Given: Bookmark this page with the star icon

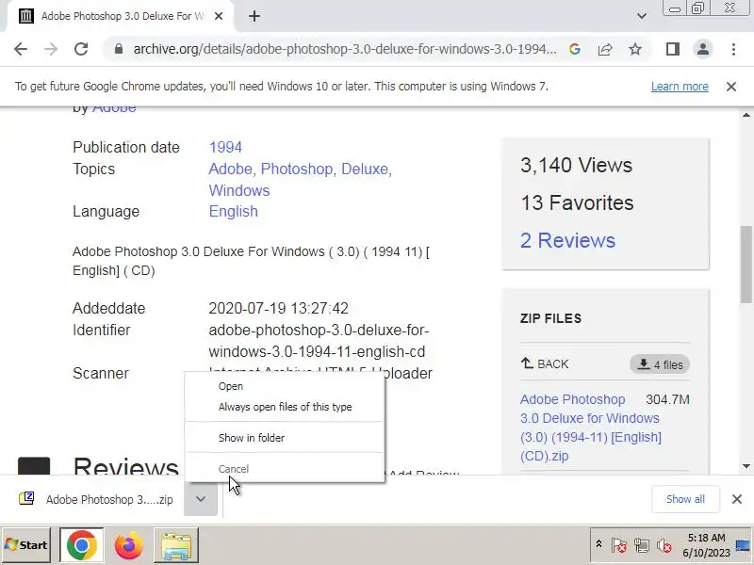Looking at the screenshot, I should pos(635,49).
